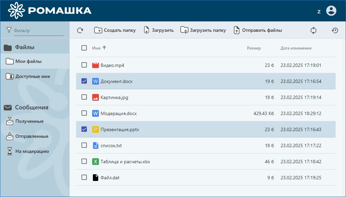346x197 pixels.
Task: Click the ascending sort arrow next to Имя
Action: click(104, 47)
